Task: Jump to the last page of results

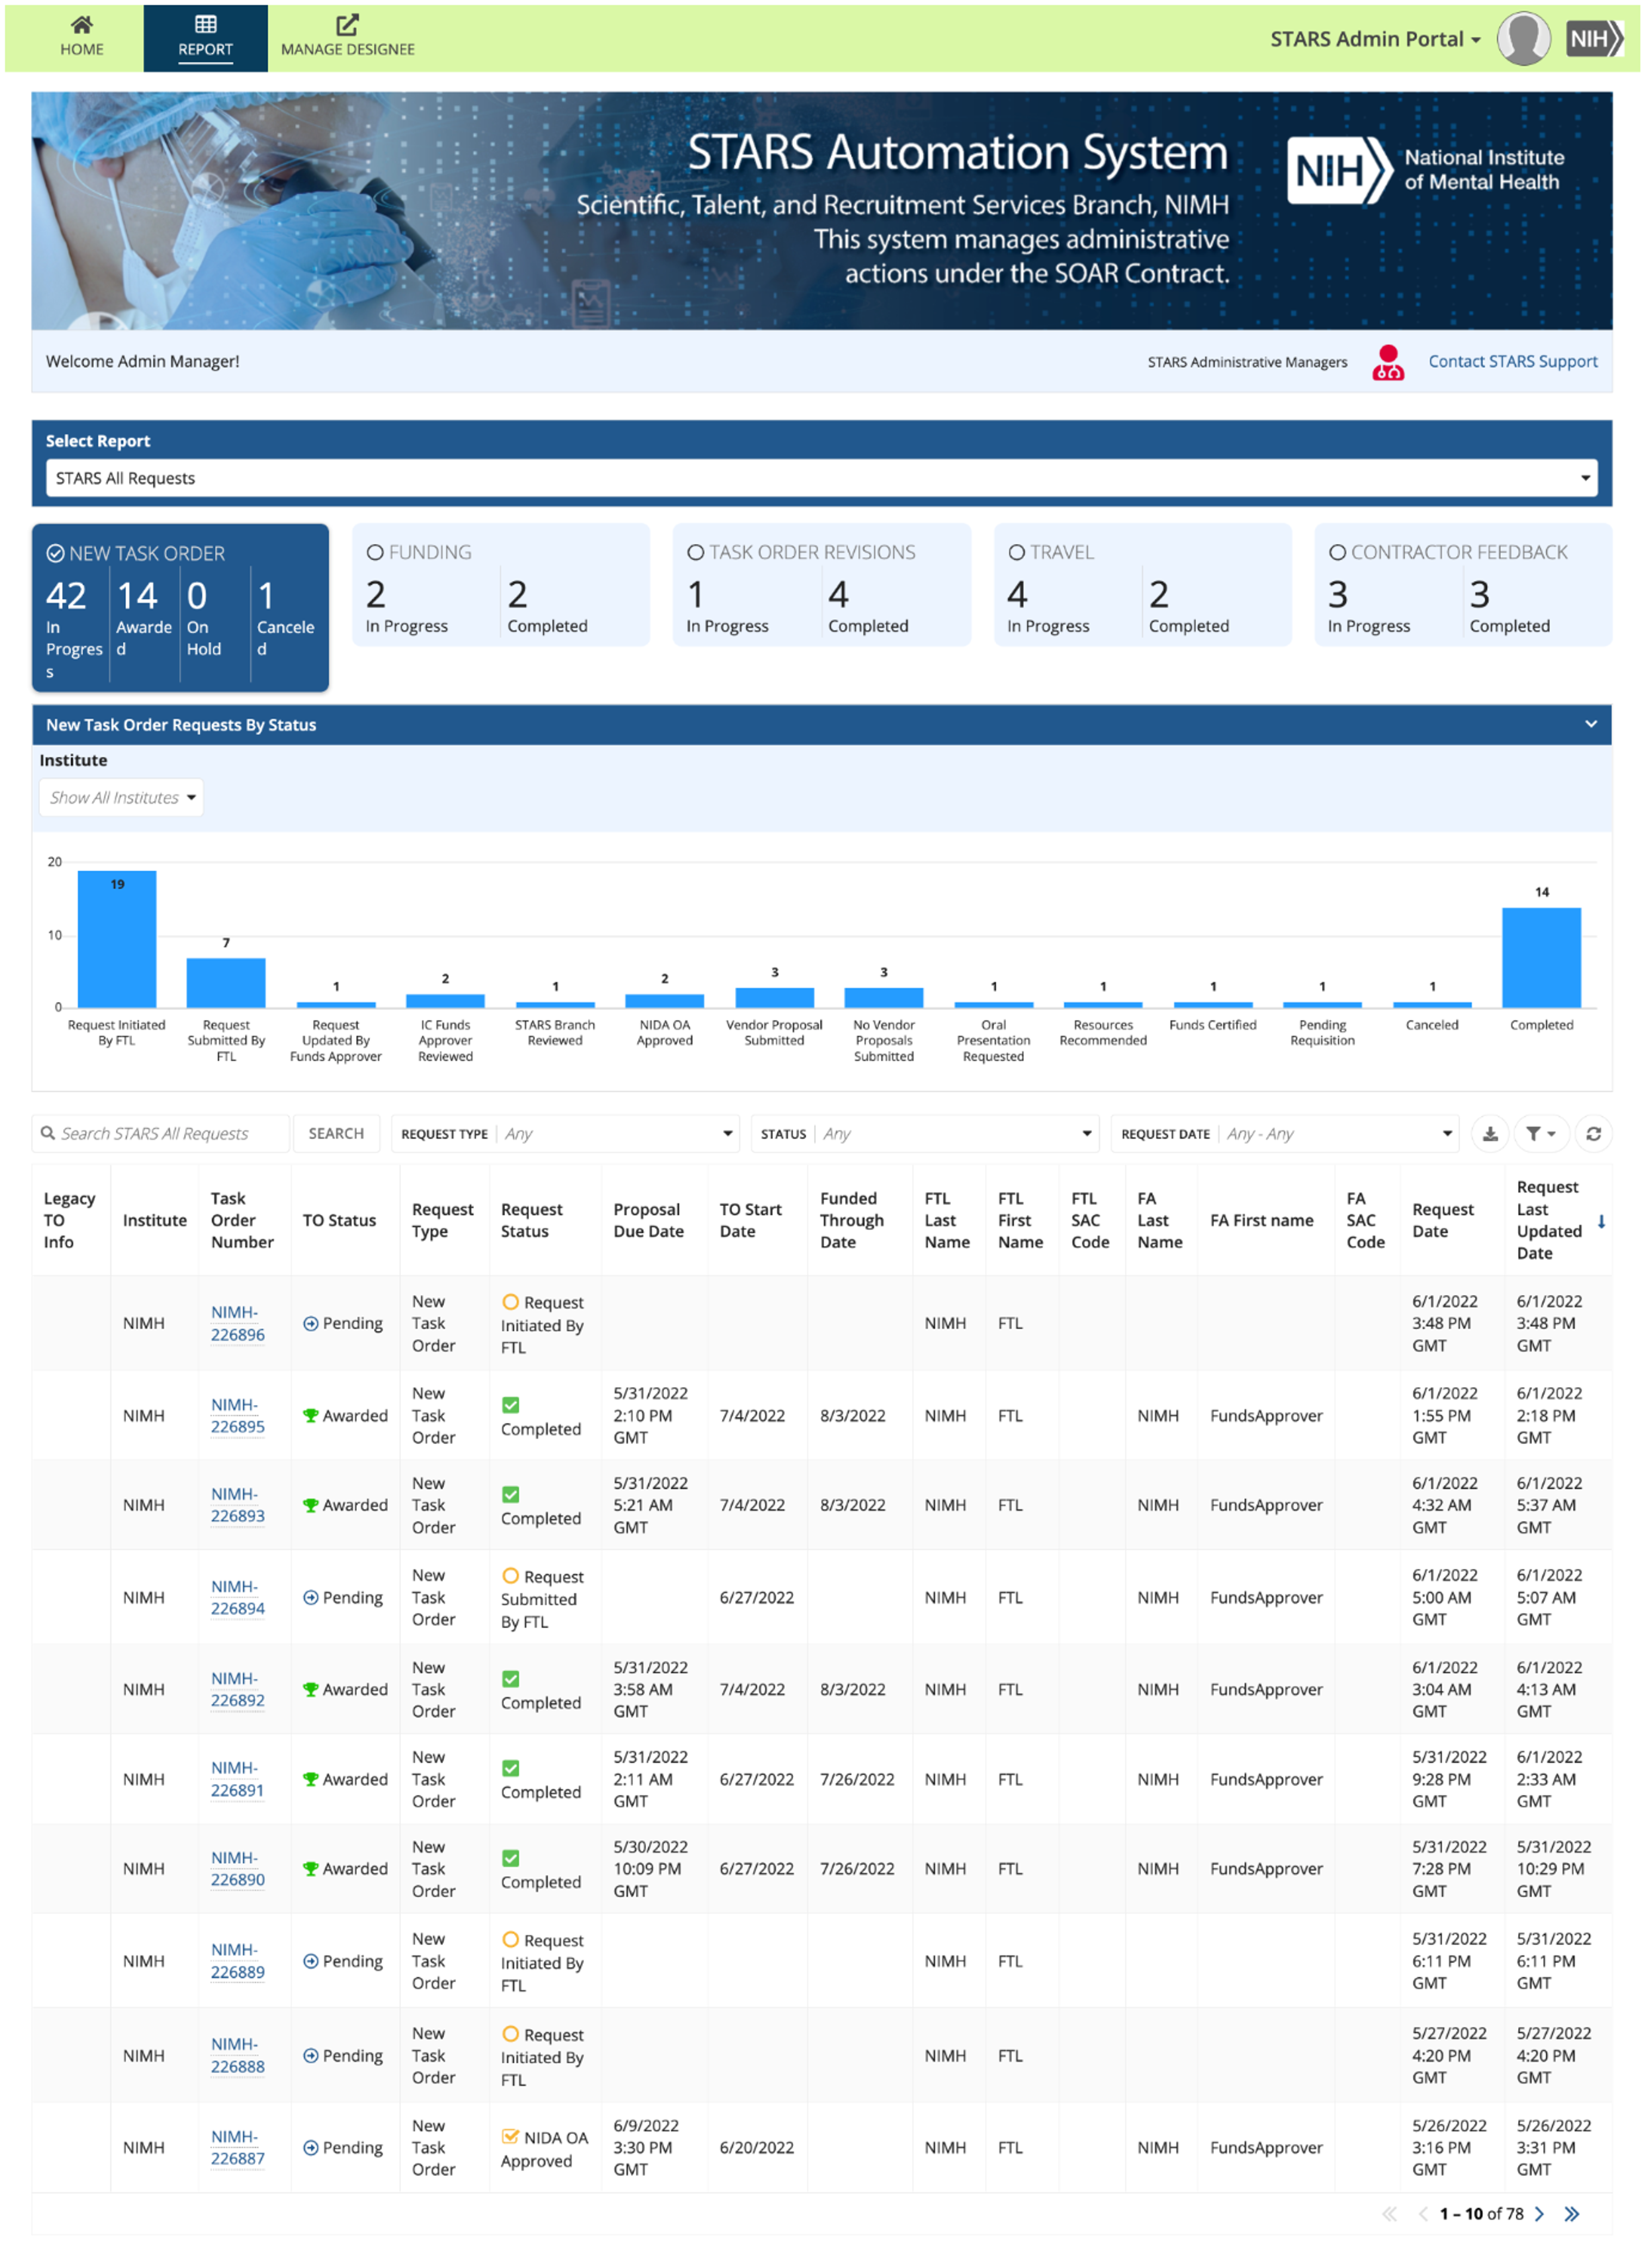Action: pos(1571,2213)
